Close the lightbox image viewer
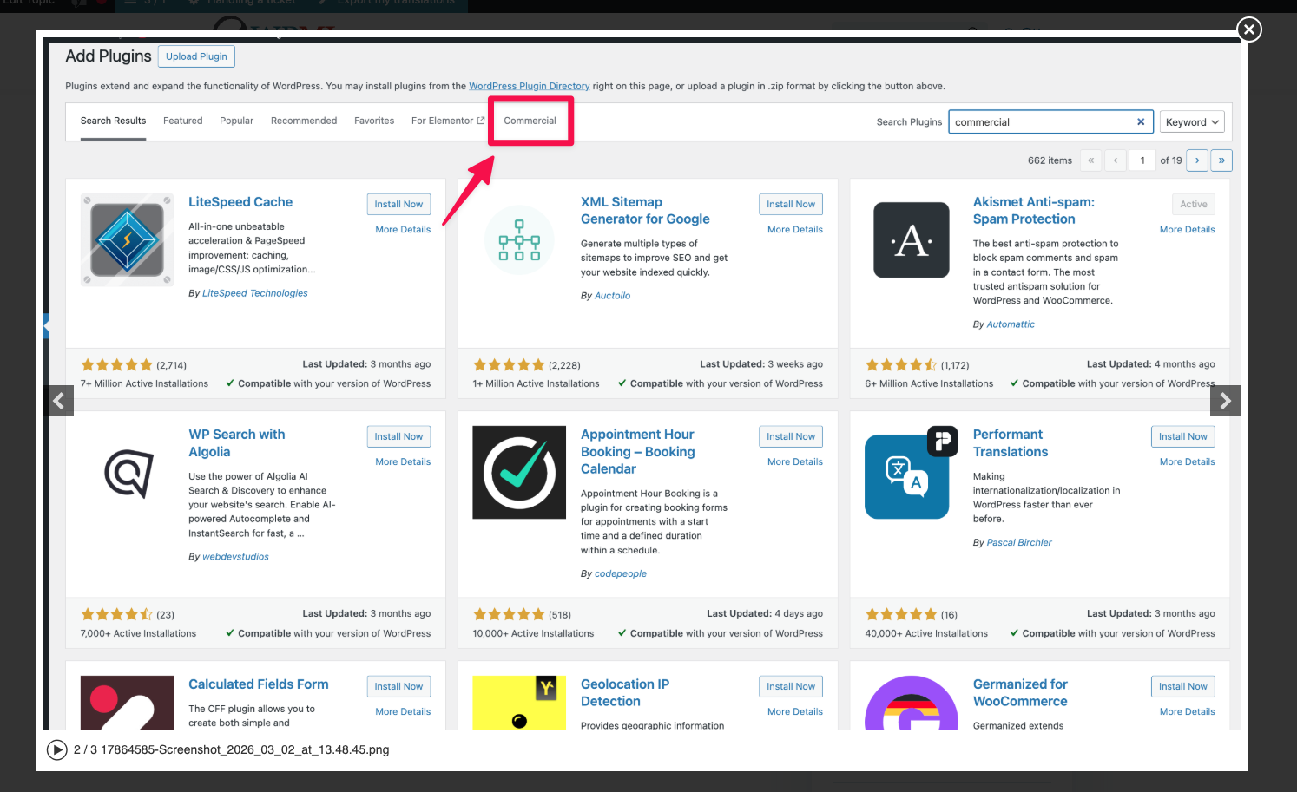The height and width of the screenshot is (792, 1297). tap(1248, 29)
